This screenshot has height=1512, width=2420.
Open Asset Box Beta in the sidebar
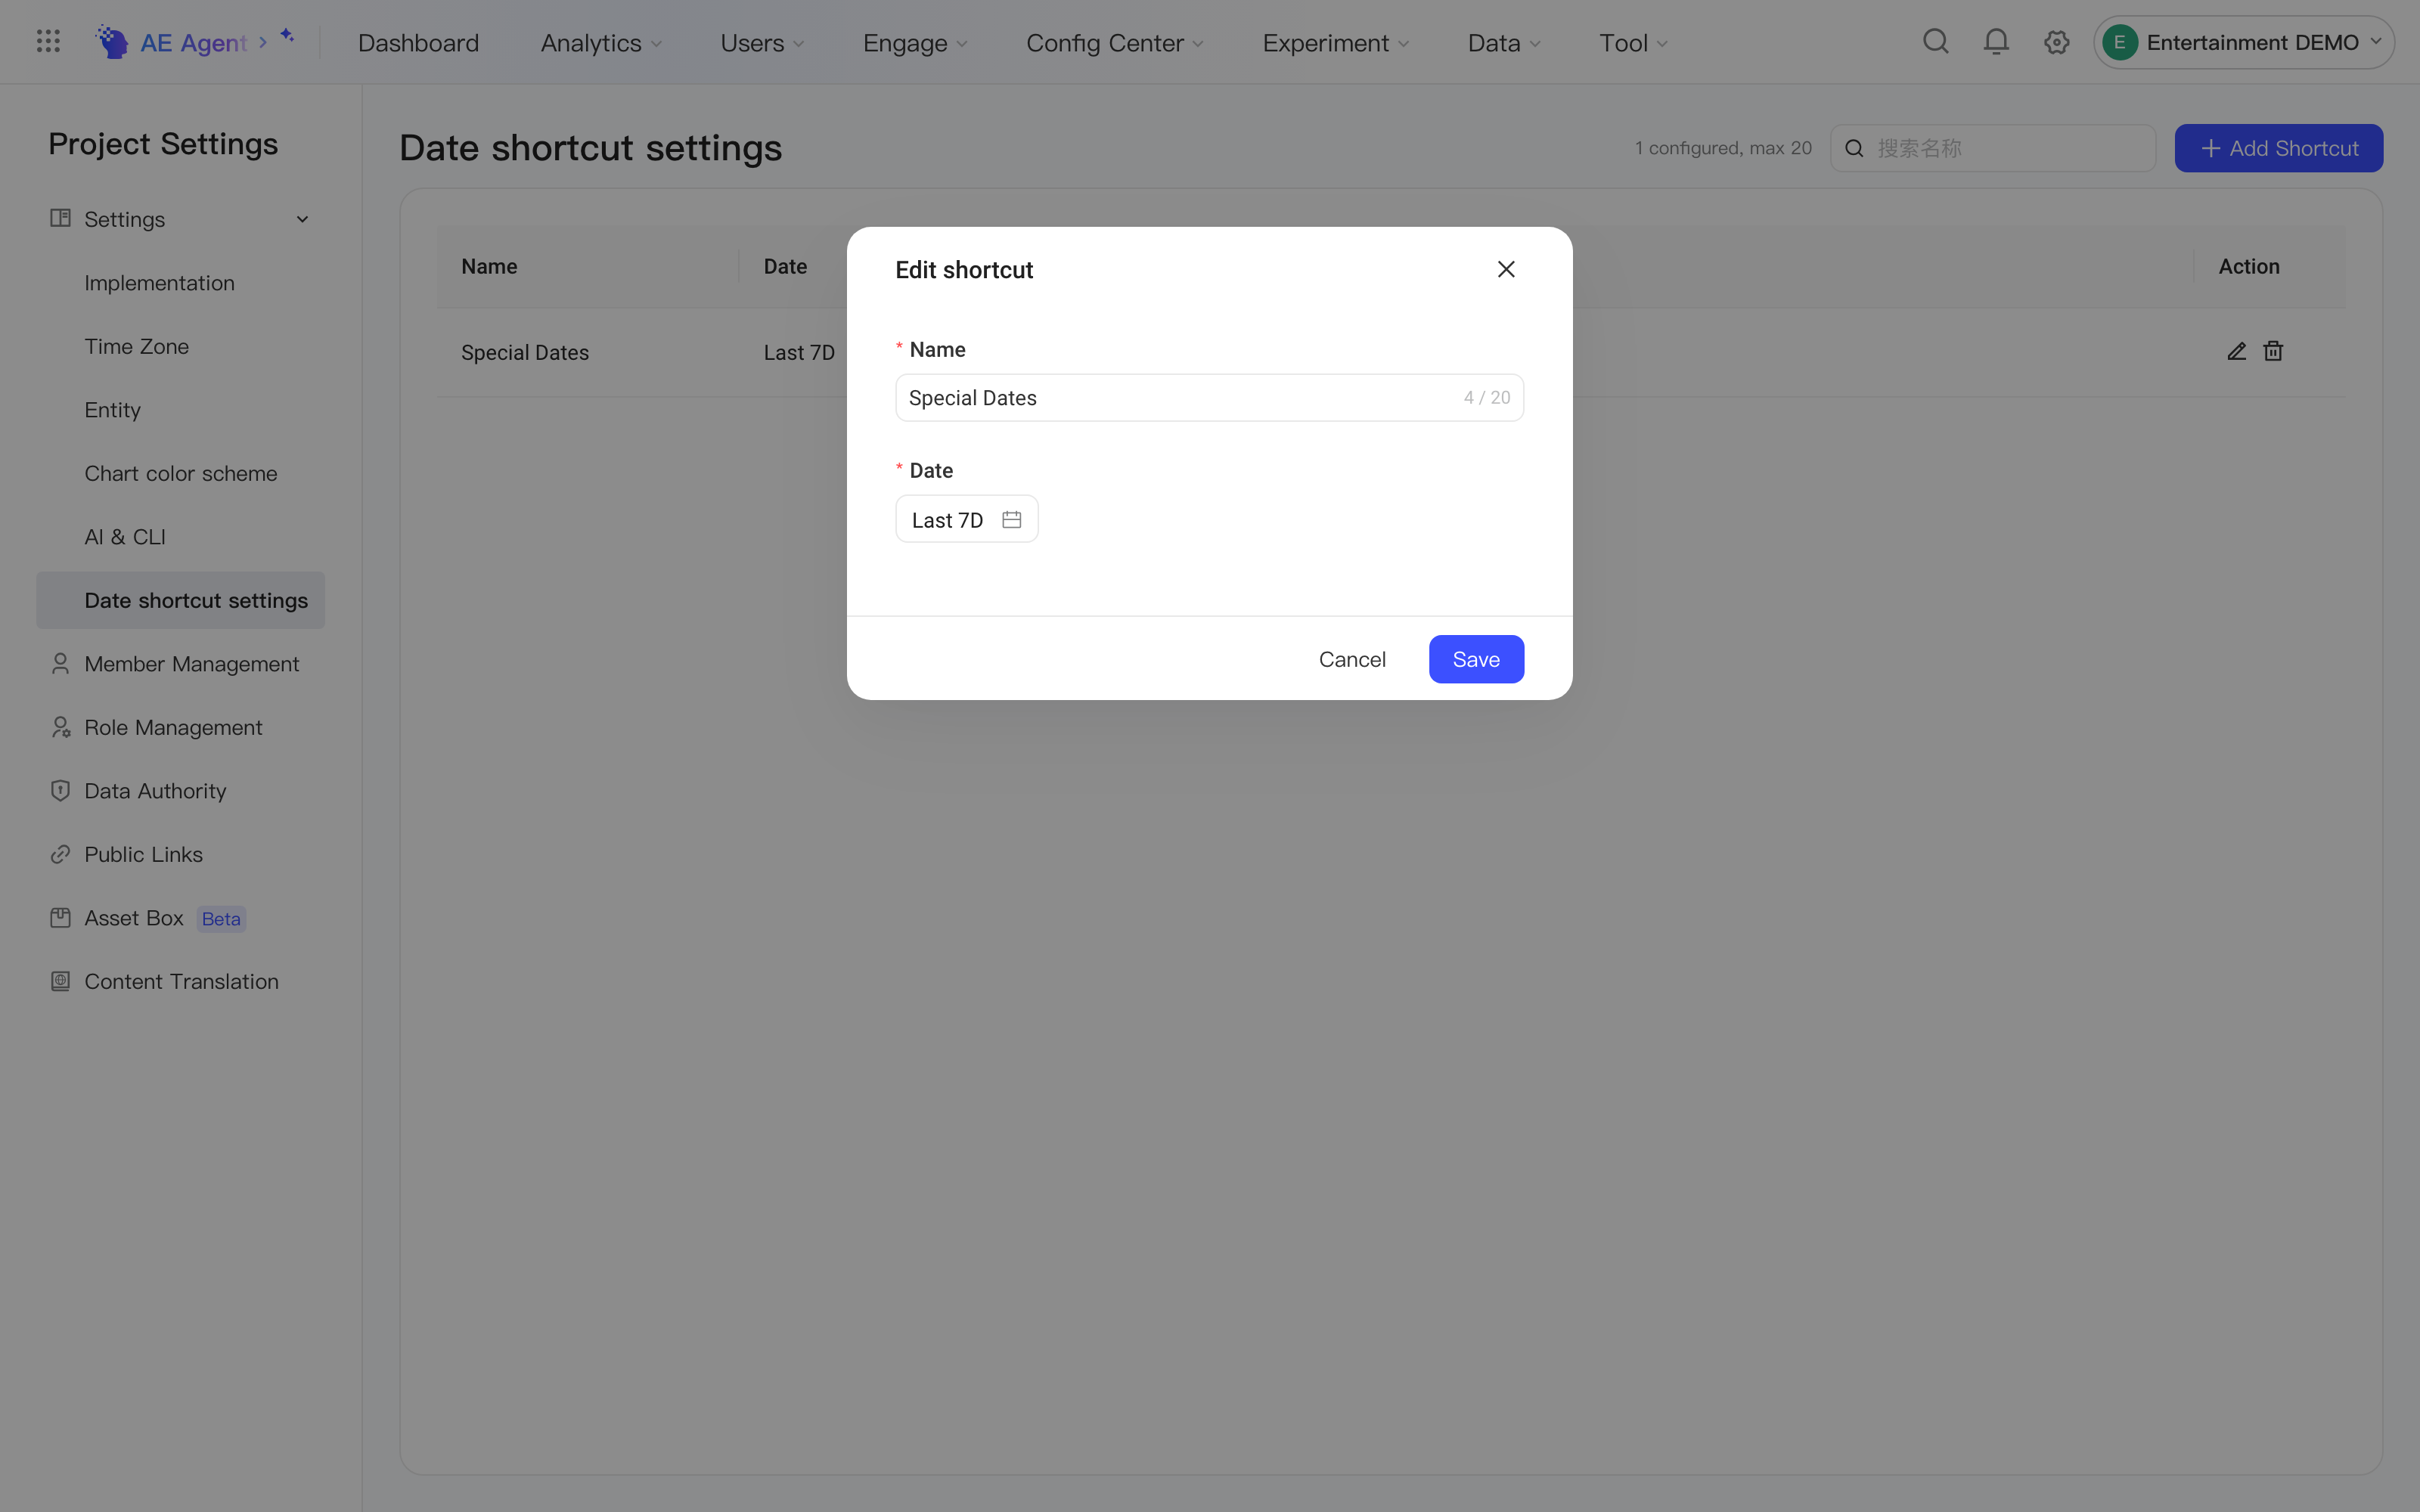[x=181, y=918]
